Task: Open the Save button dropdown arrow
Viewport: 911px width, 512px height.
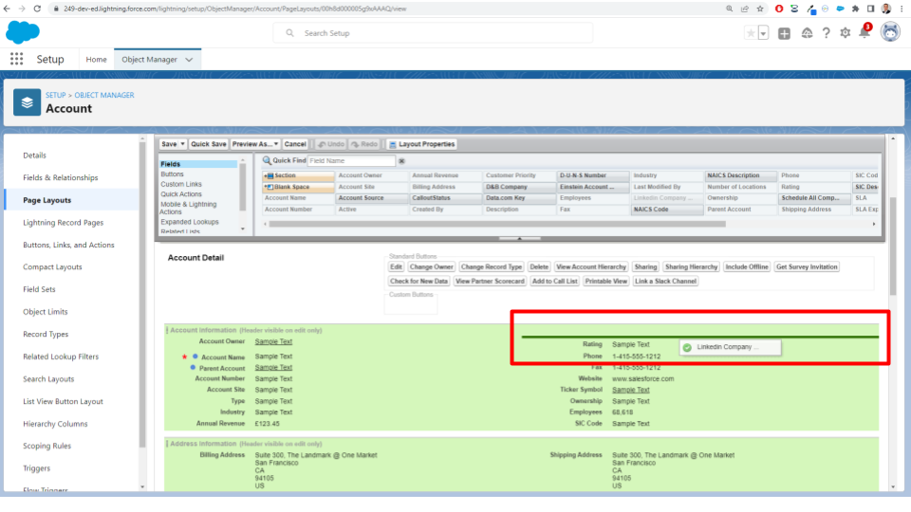Action: [x=182, y=144]
